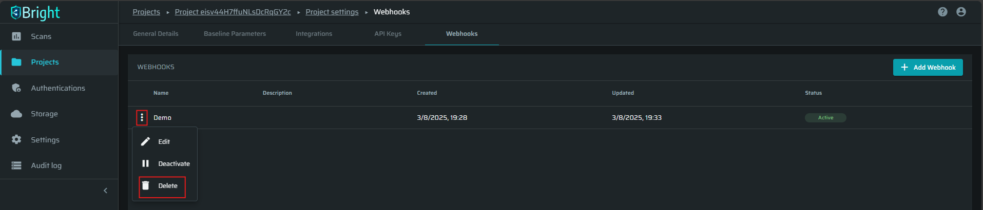Open the Baseline Parameters tab
Screen dimensions: 983x210
[235, 34]
